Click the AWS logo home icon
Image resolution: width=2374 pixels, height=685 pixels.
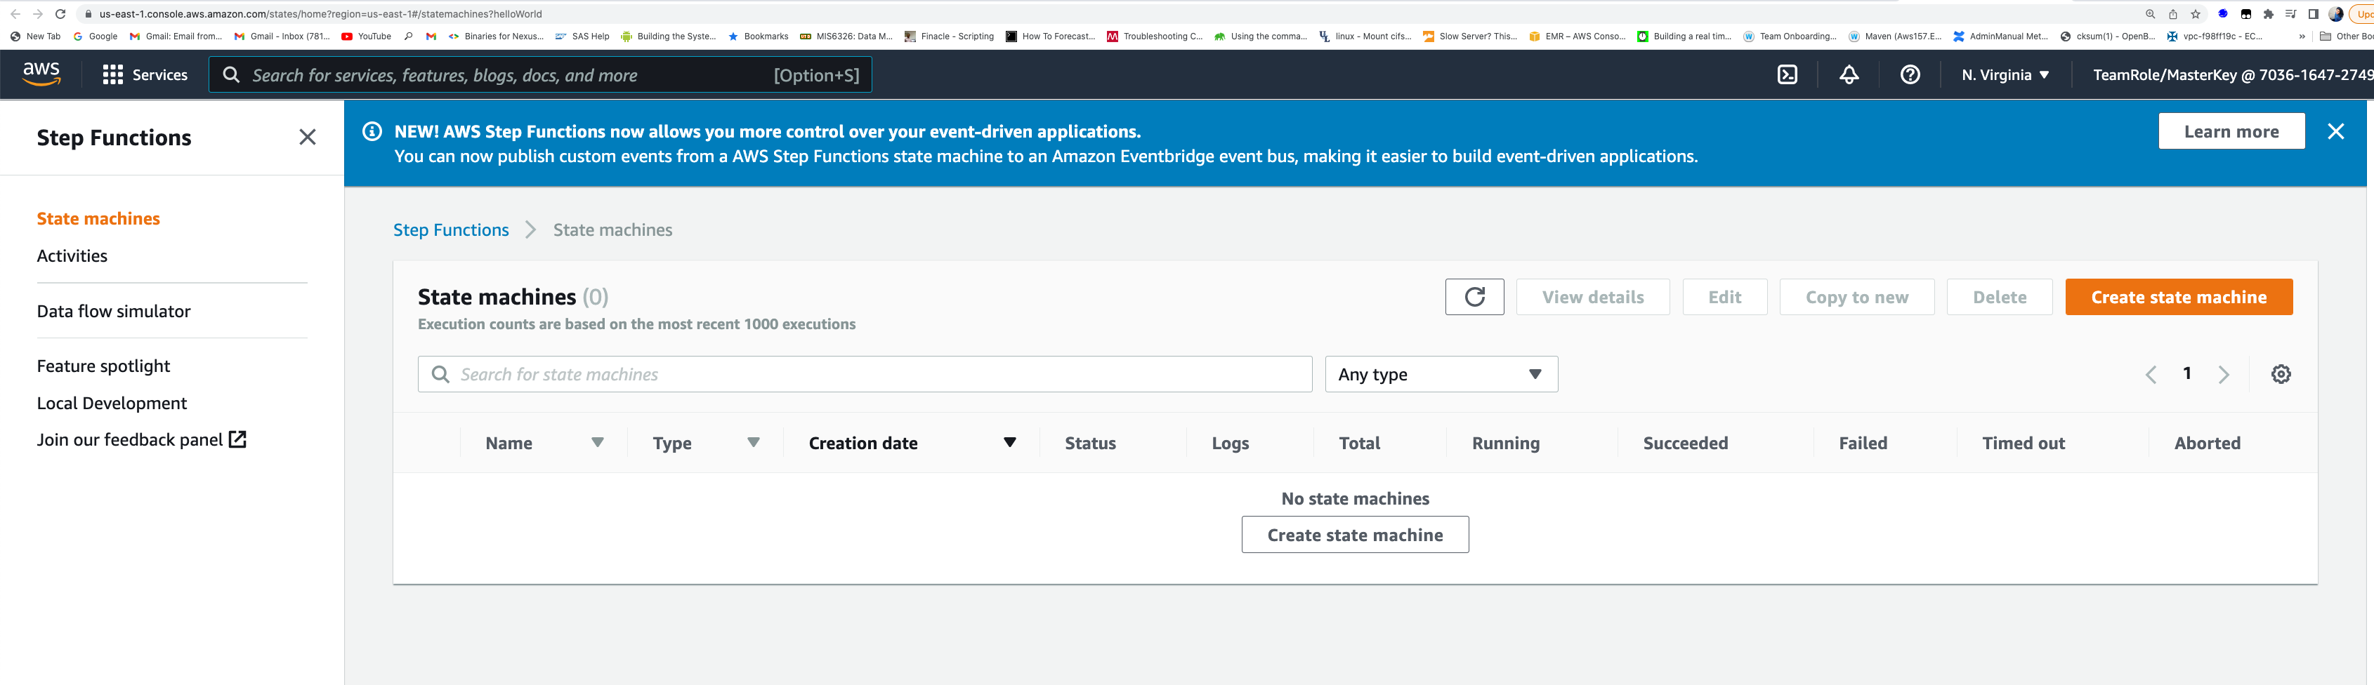41,74
